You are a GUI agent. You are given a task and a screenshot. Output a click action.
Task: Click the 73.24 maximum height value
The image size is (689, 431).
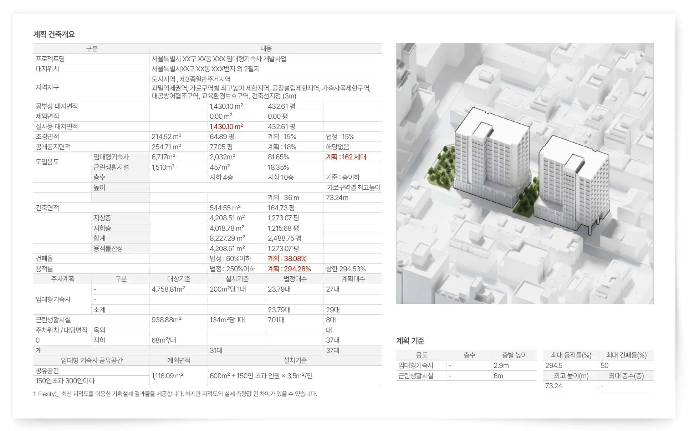(553, 386)
